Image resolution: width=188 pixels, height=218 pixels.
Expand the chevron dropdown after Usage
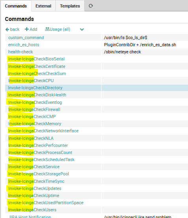(82, 30)
